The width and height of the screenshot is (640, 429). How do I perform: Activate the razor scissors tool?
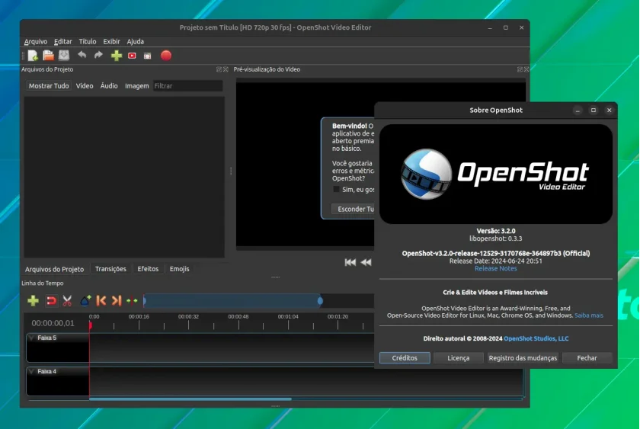pyautogui.click(x=67, y=301)
